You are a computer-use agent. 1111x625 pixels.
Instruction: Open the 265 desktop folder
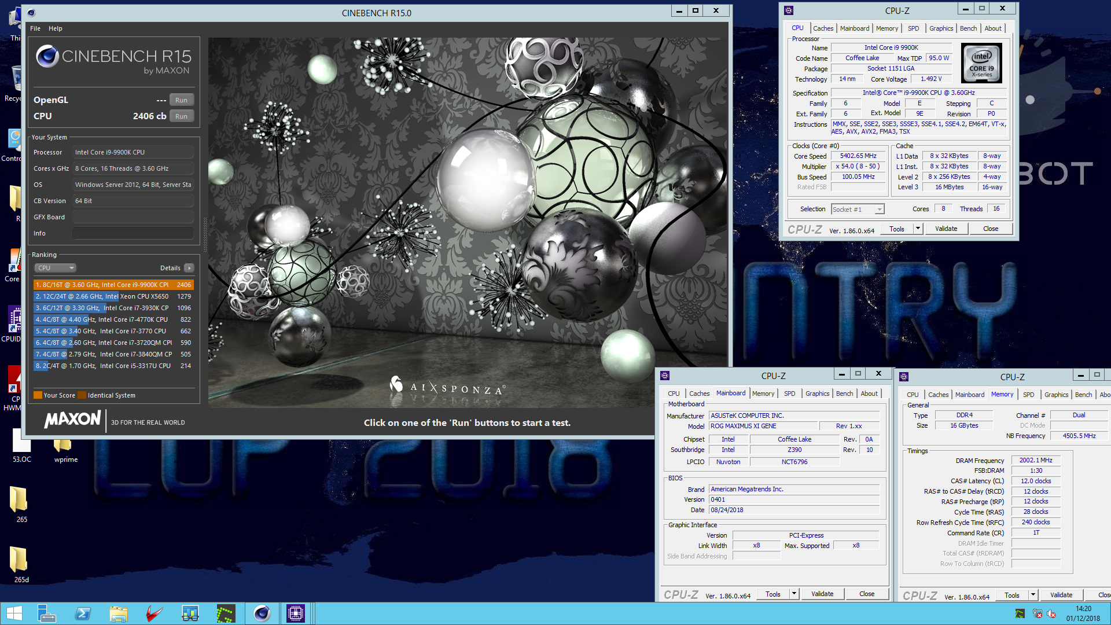21,504
